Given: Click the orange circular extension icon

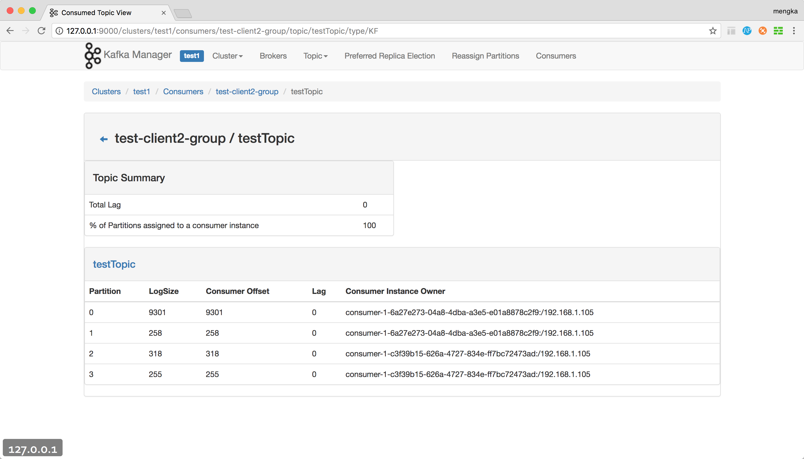Looking at the screenshot, I should coord(762,31).
